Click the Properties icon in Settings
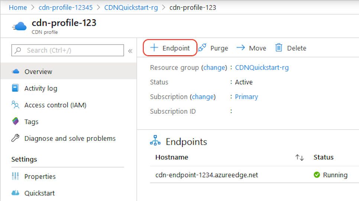 (x=15, y=176)
